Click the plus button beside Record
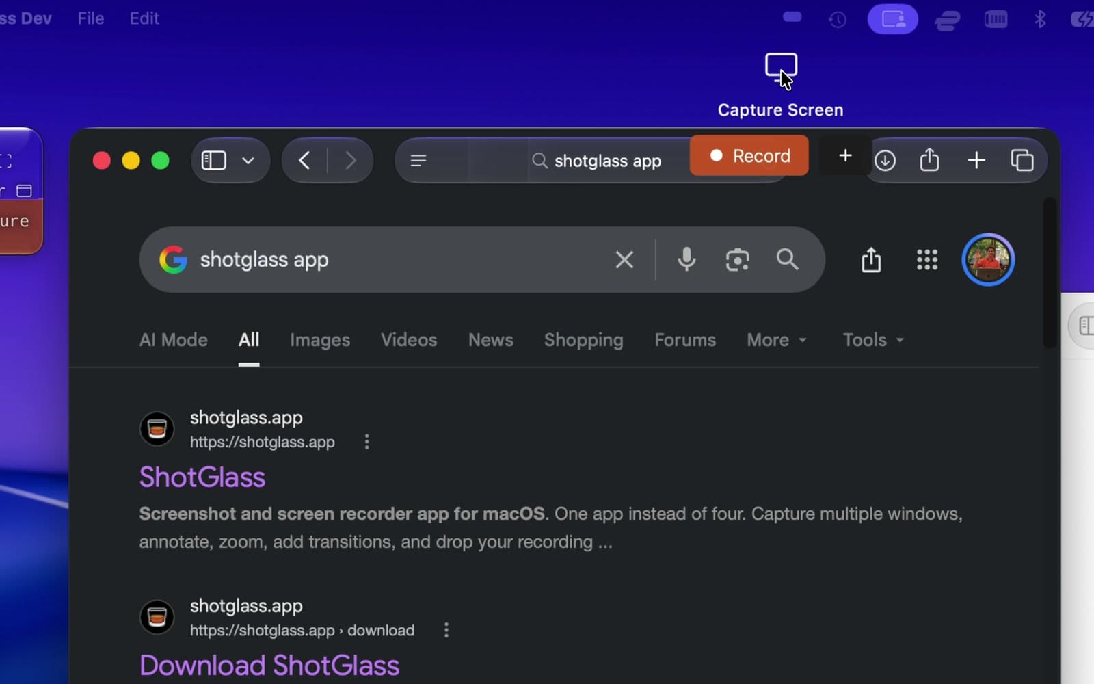 [x=845, y=156]
